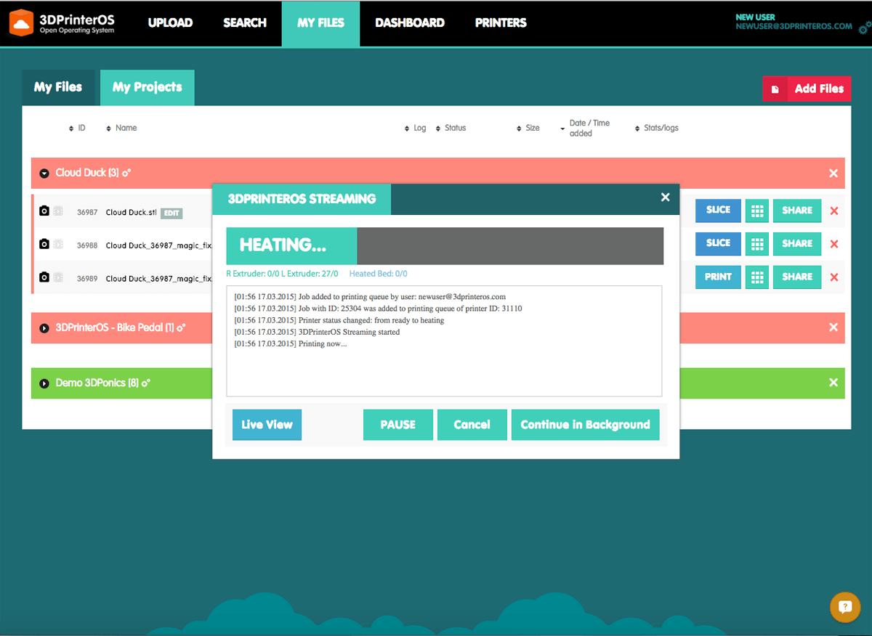Click camera icon for file 36989

pyautogui.click(x=44, y=277)
